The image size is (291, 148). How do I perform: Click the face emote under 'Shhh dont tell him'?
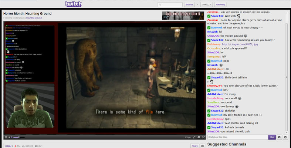[x=212, y=81]
